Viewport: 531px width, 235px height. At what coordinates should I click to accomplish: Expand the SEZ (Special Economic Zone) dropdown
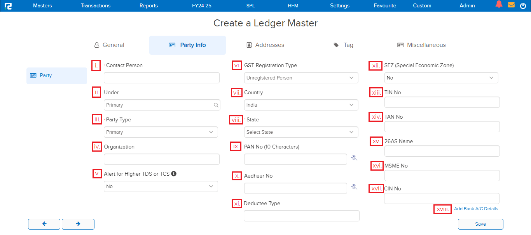tap(441, 78)
